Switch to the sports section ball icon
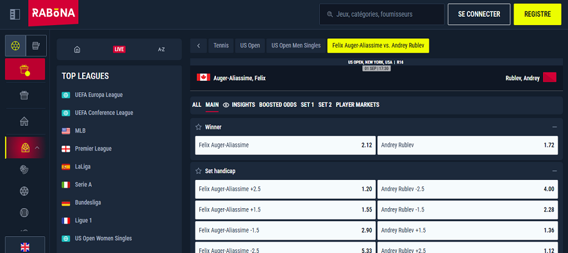 pos(15,45)
